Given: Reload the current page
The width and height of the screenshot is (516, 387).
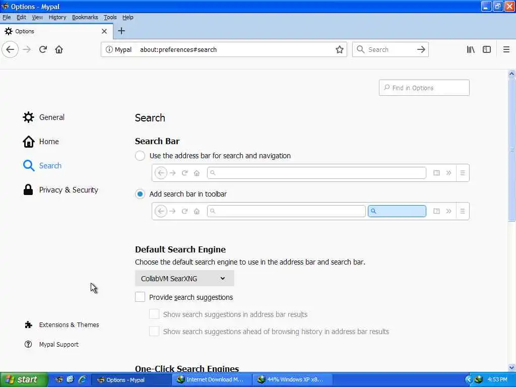Looking at the screenshot, I should (x=43, y=50).
